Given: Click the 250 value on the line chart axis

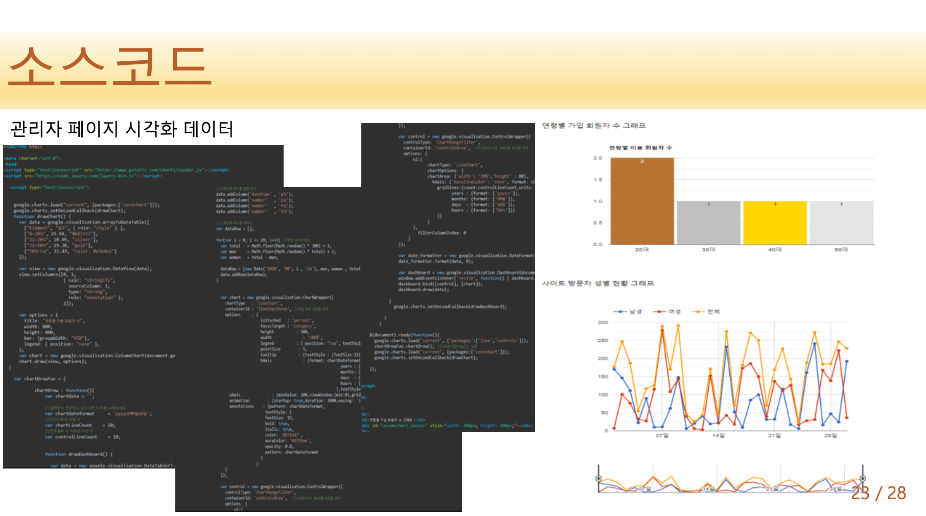Looking at the screenshot, I should 603,340.
